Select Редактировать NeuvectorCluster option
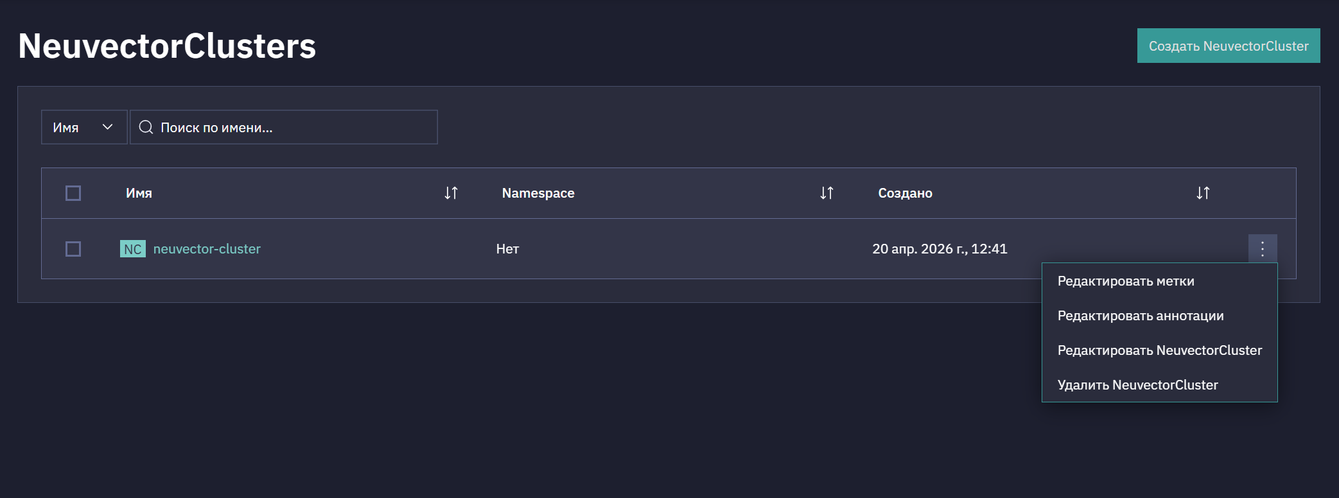 (x=1159, y=350)
